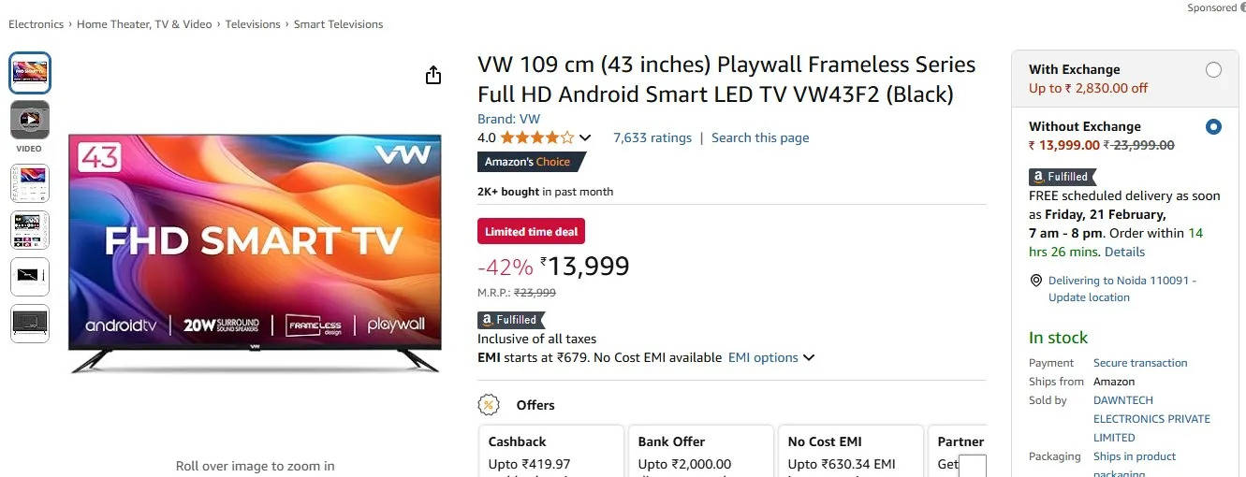Screen dimensions: 1246x477
Task: Select the Without Exchange radio button
Action: [1213, 127]
